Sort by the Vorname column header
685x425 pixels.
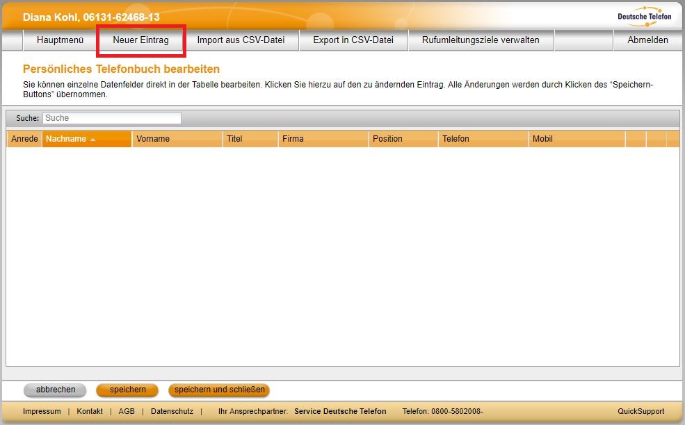177,139
